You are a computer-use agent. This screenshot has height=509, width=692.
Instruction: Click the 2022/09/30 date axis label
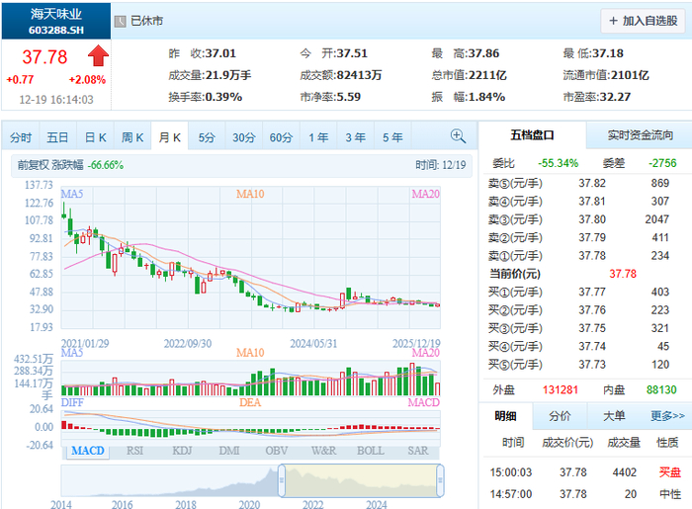pyautogui.click(x=188, y=344)
